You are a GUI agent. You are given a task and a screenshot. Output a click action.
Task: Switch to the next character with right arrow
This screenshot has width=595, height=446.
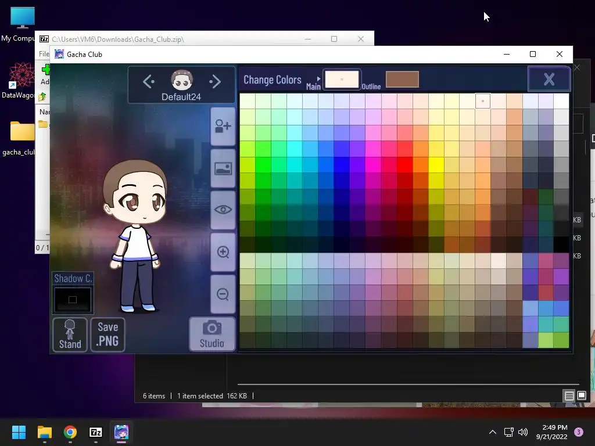[x=215, y=81]
